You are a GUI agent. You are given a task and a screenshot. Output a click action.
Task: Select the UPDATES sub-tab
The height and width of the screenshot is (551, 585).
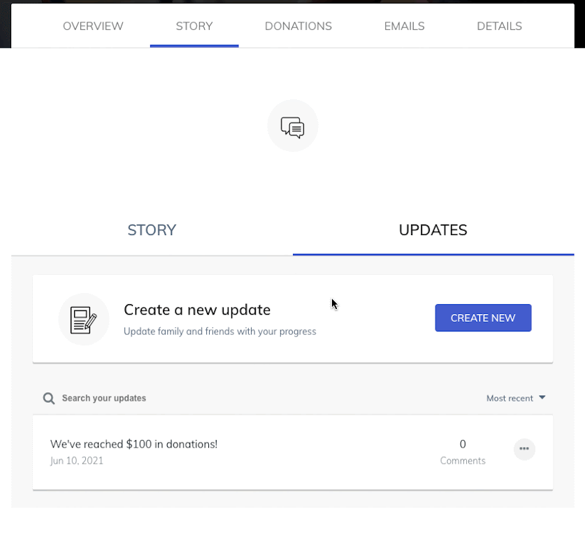pos(433,230)
